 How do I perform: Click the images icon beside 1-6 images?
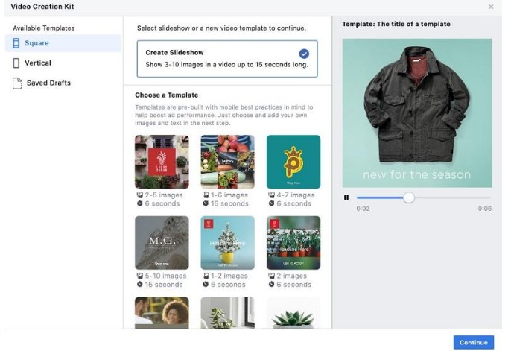point(206,195)
